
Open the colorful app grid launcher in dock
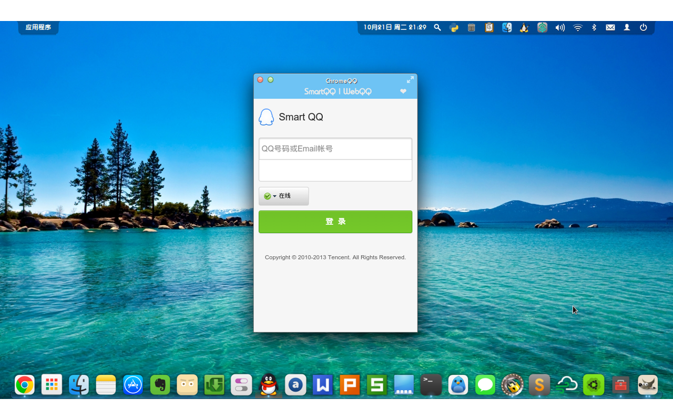click(x=52, y=385)
